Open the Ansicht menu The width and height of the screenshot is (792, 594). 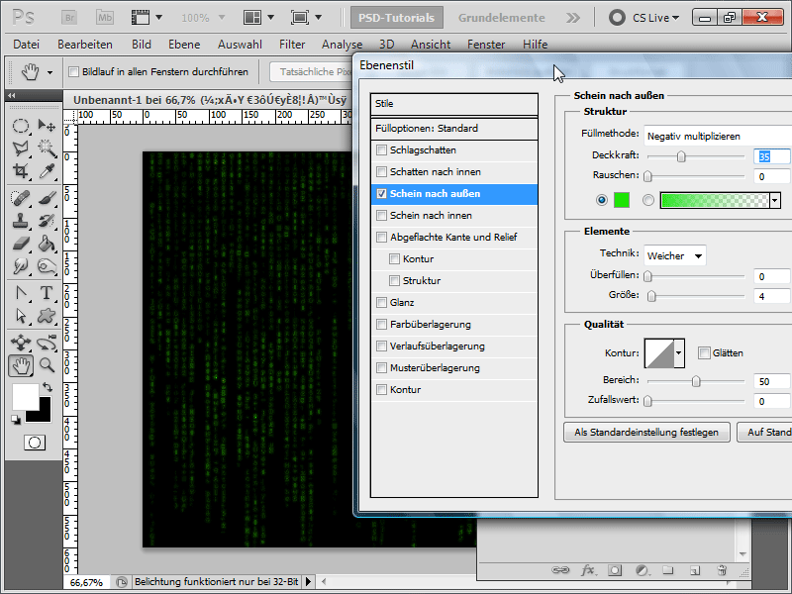(x=431, y=45)
